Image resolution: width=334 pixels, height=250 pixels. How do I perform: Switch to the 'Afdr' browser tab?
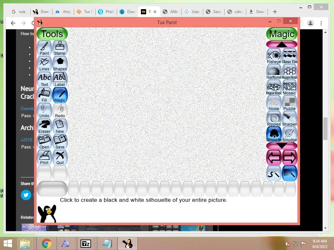(171, 12)
